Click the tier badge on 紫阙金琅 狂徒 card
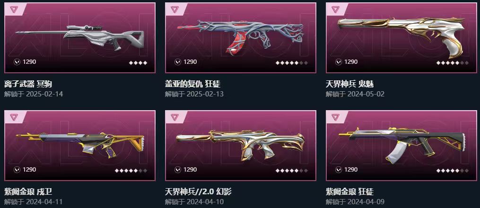 click(x=335, y=117)
